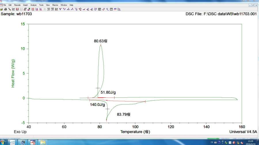Click the 10 tick label on the heat flow axis
The width and height of the screenshot is (259, 145).
tap(23, 49)
